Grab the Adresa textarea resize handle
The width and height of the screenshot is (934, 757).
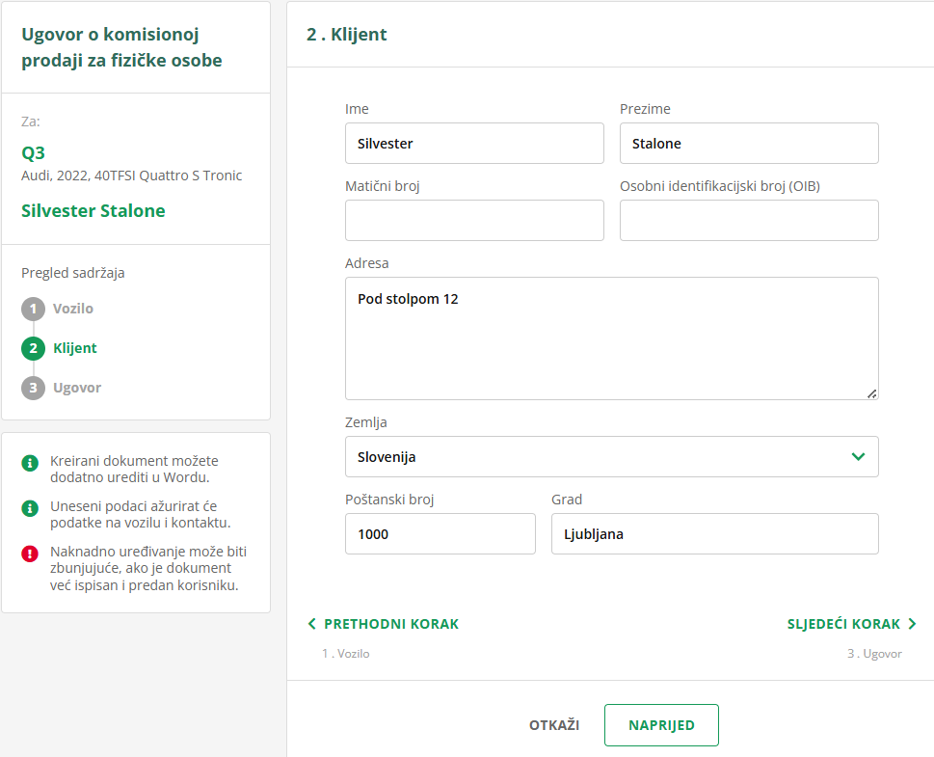coord(871,392)
